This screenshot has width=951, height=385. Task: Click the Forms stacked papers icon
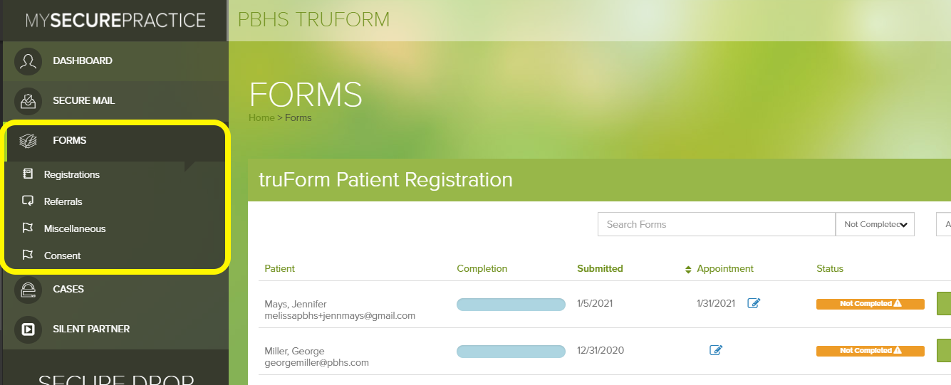coord(28,141)
